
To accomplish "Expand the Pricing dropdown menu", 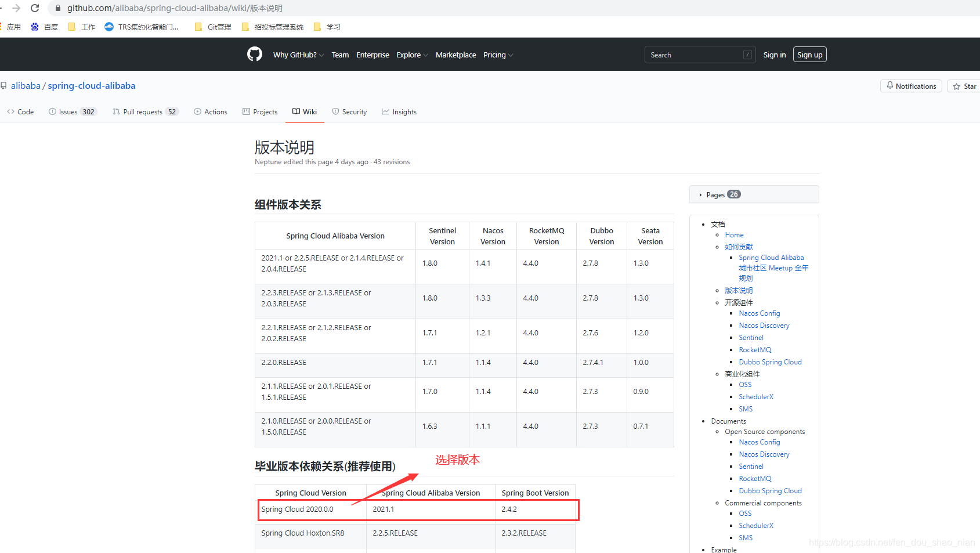I will pos(498,55).
